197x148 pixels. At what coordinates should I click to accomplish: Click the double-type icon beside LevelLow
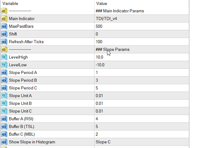click(4, 65)
